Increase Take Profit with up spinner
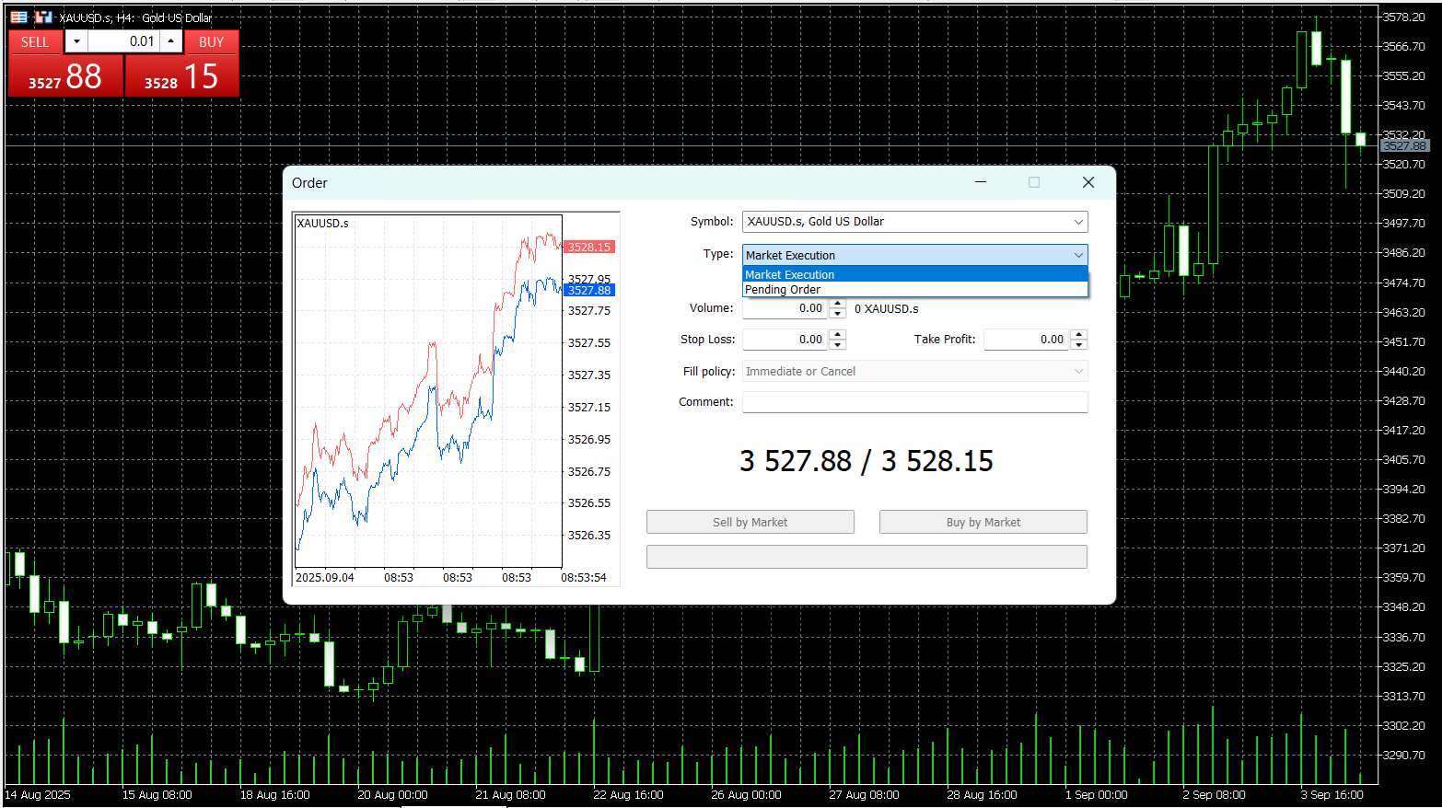The image size is (1442, 808). (x=1079, y=334)
